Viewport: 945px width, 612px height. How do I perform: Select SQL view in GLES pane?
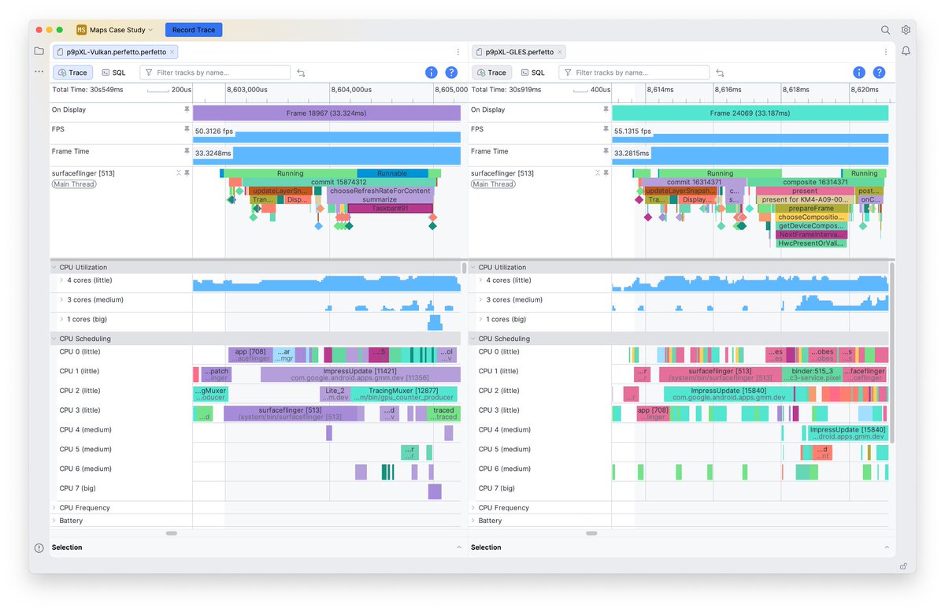click(533, 72)
